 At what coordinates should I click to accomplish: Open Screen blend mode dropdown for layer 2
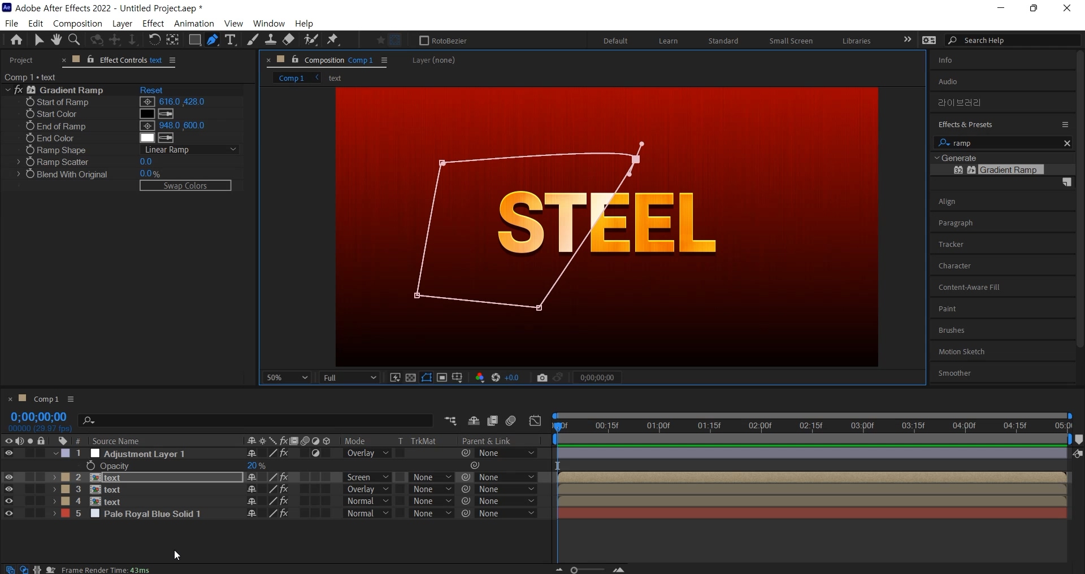367,477
